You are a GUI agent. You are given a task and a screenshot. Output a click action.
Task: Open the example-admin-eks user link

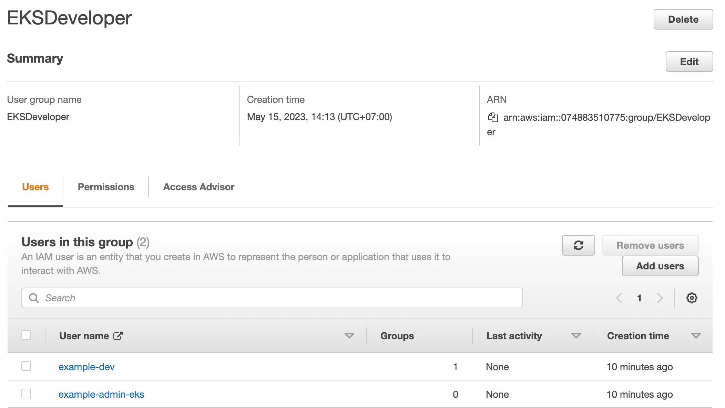[x=101, y=394]
